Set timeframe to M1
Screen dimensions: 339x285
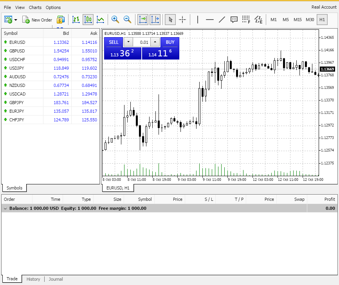[x=274, y=20]
